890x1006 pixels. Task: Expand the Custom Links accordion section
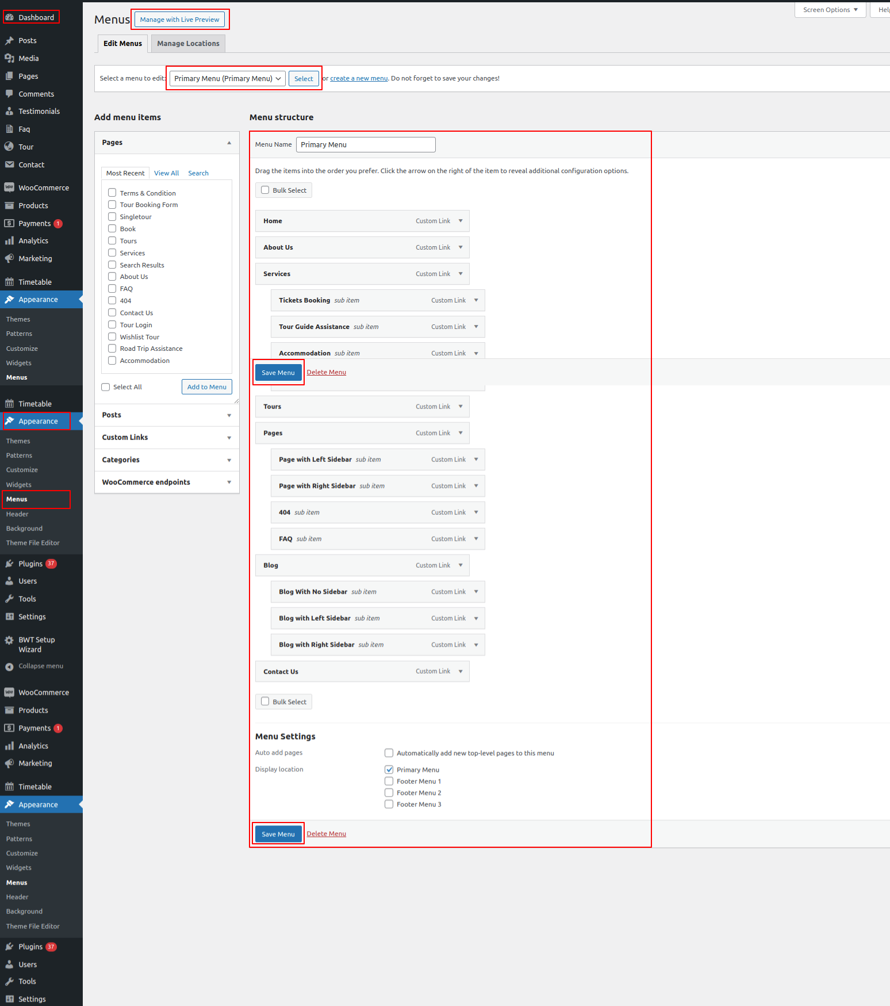(167, 438)
